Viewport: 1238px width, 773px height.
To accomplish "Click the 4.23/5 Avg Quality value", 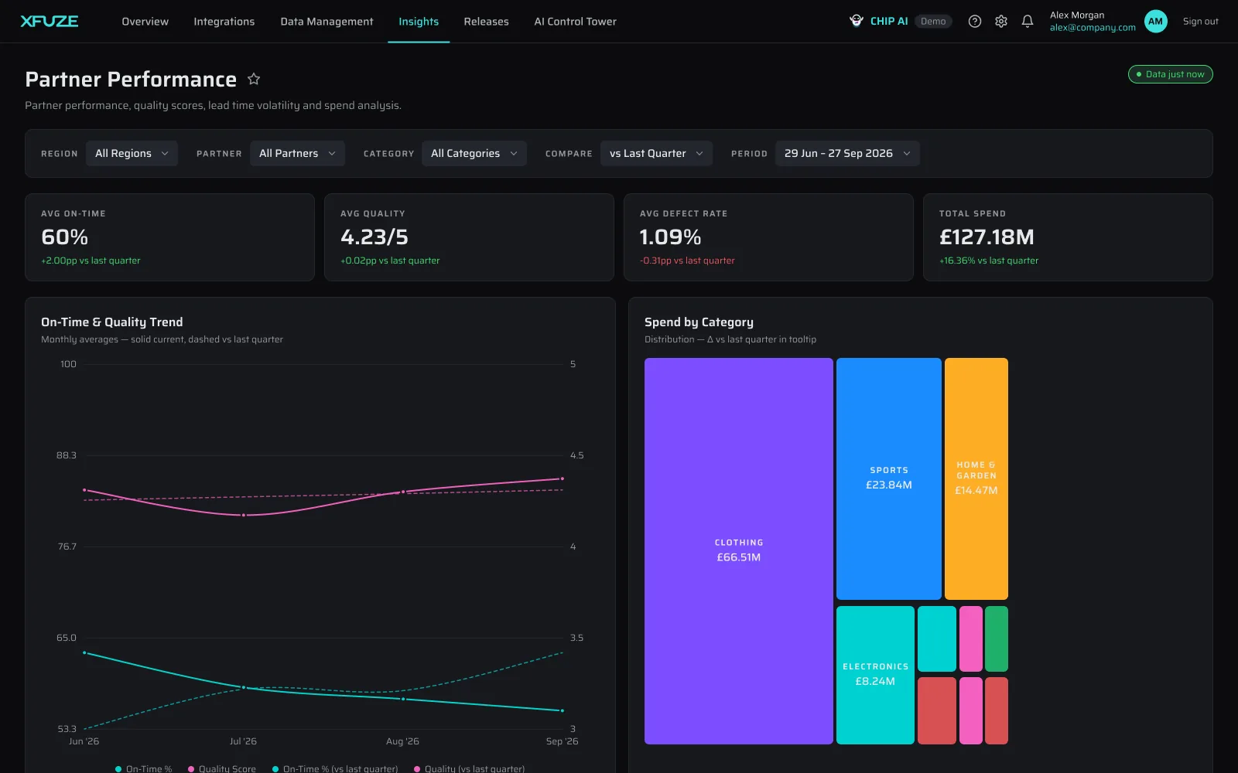I will coord(374,237).
